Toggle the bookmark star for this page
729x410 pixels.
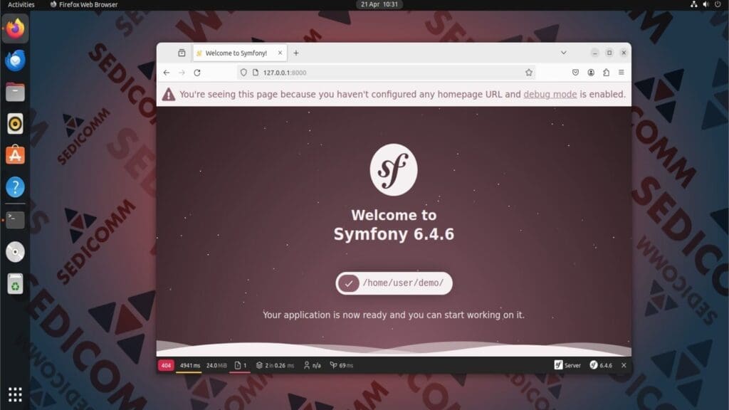pyautogui.click(x=528, y=72)
